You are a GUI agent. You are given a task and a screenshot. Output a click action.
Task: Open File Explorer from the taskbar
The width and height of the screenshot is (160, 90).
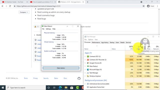click(x=66, y=88)
